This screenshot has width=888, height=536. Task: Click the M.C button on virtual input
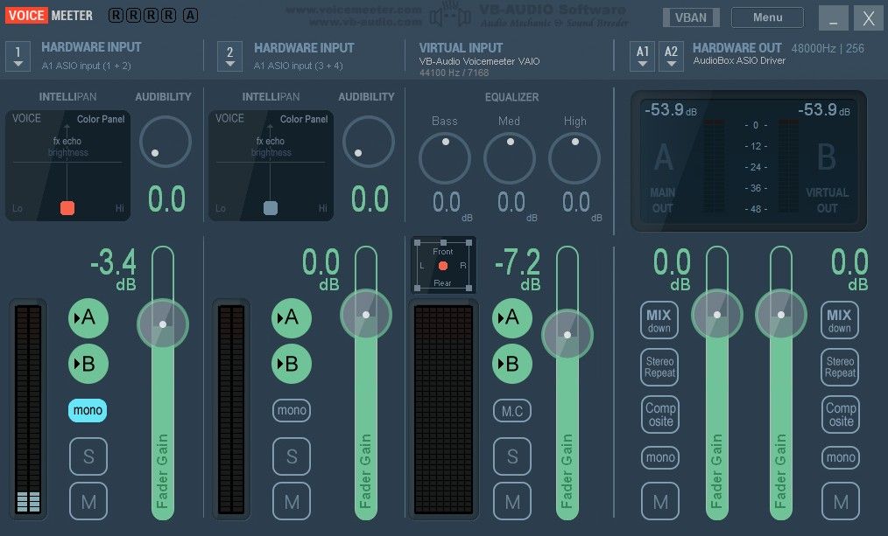[512, 411]
